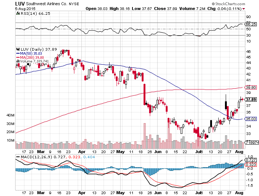Click the RSI(14) legend indicator icon
This screenshot has width=259, height=196.
point(18,13)
